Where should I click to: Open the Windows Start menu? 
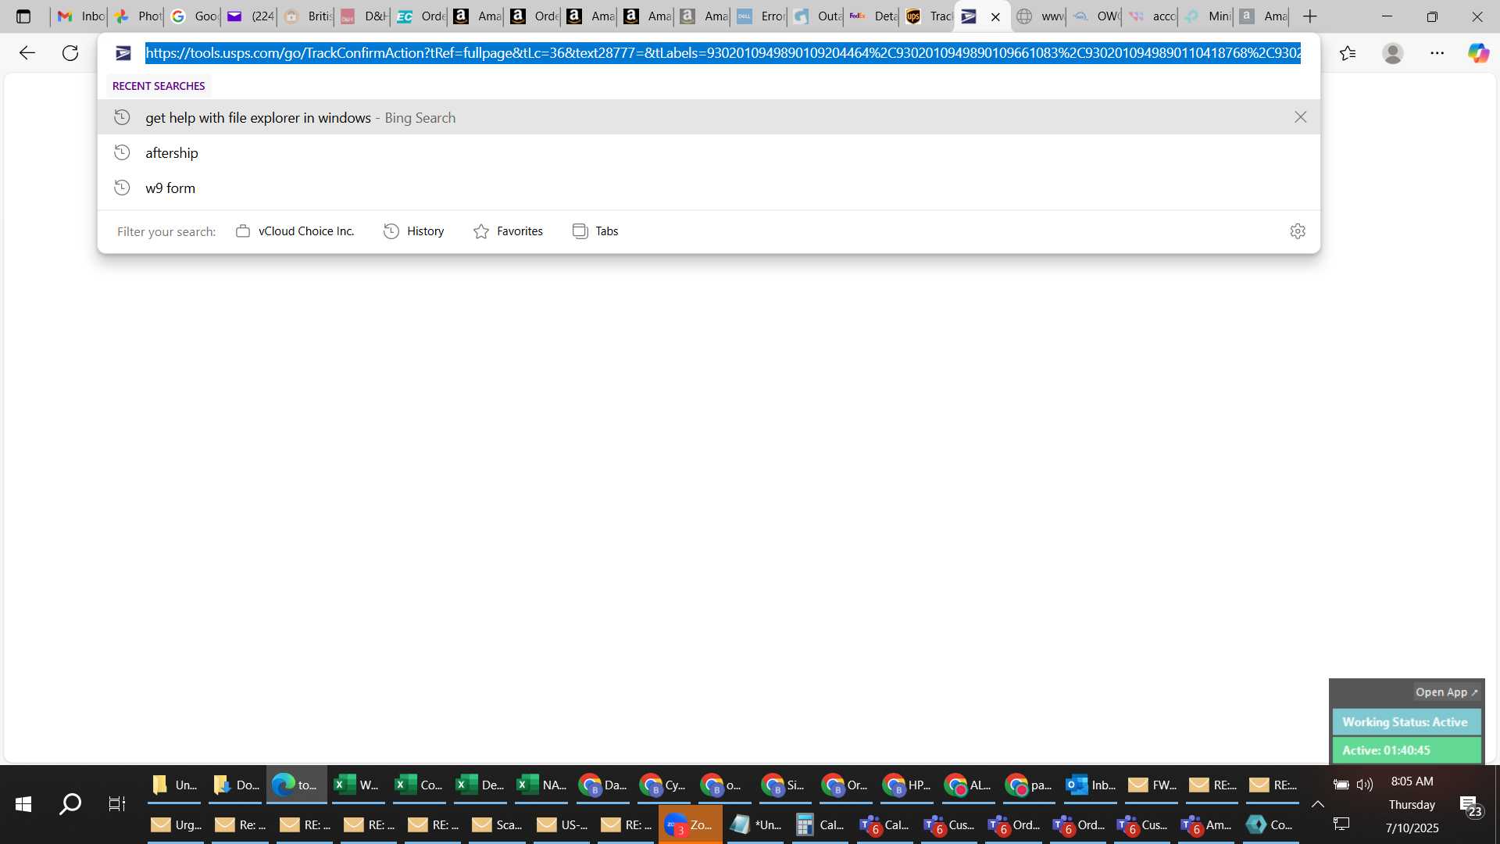click(23, 804)
